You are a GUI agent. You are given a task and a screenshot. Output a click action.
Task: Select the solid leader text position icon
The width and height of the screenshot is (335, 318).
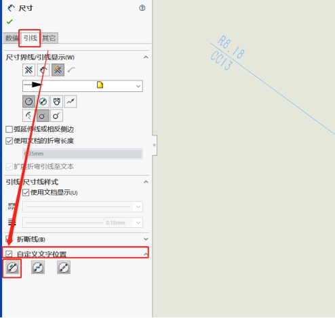point(12,268)
